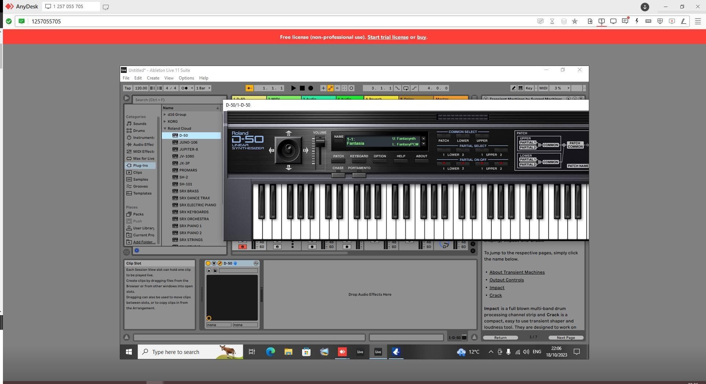This screenshot has width=706, height=384.
Task: Toggle the D-50 device activator
Action: tap(208, 263)
